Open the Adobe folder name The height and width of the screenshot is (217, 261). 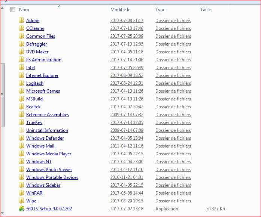point(33,21)
